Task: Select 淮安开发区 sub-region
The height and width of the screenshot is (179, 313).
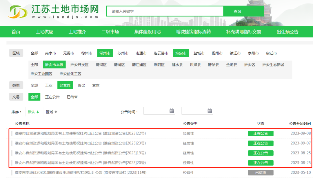Action: [x=79, y=65]
